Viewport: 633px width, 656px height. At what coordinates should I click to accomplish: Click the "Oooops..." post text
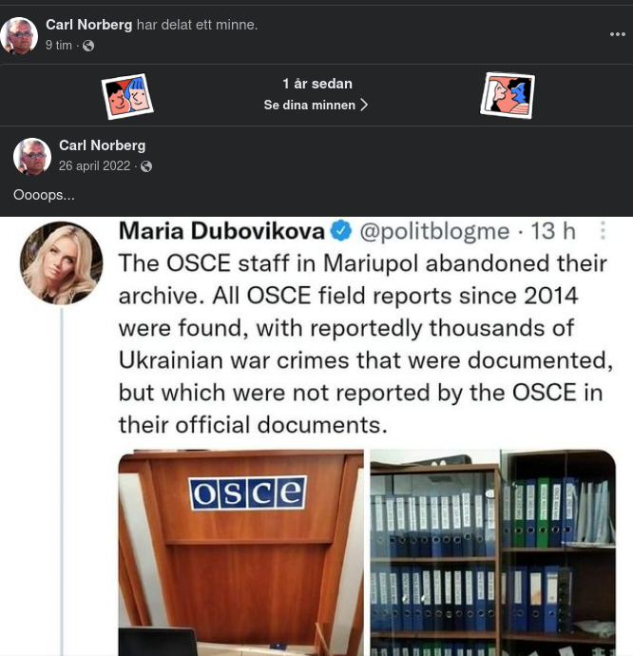[44, 195]
